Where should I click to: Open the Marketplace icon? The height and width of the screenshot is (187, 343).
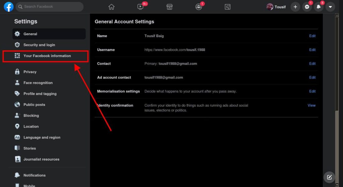pos(169,7)
